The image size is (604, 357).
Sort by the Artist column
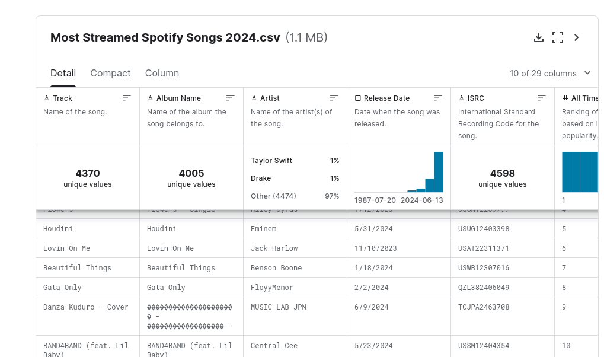point(334,98)
